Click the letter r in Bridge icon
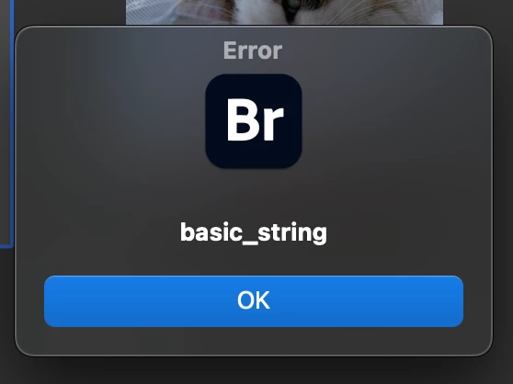Screen dimensions: 513x384 pos(272,124)
